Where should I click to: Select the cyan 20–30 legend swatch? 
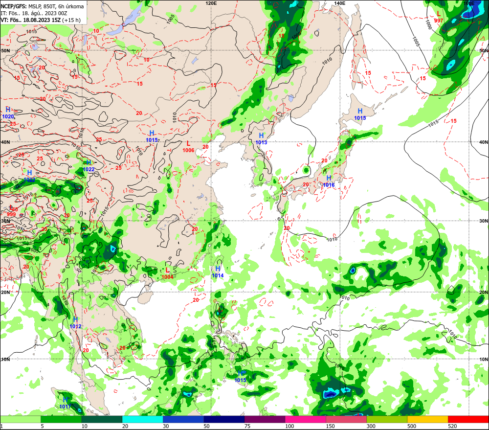click(x=142, y=419)
